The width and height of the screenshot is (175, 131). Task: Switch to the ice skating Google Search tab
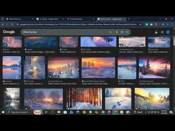[x=50, y=19]
